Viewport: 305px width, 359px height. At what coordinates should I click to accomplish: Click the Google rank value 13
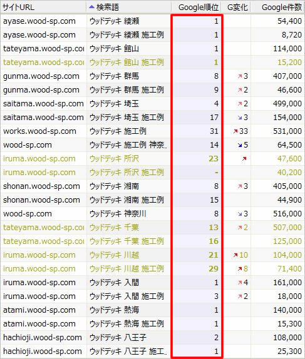pos(214,228)
